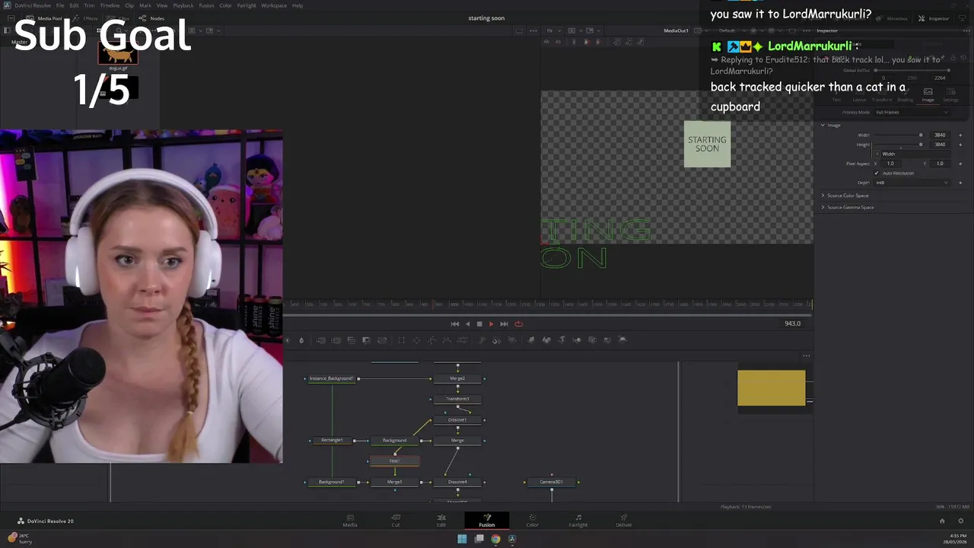Toggle keyframe diamond for Pixel Aspect

click(x=960, y=164)
